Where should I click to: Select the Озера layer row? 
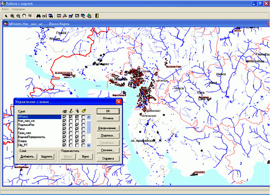pyautogui.click(x=40, y=141)
